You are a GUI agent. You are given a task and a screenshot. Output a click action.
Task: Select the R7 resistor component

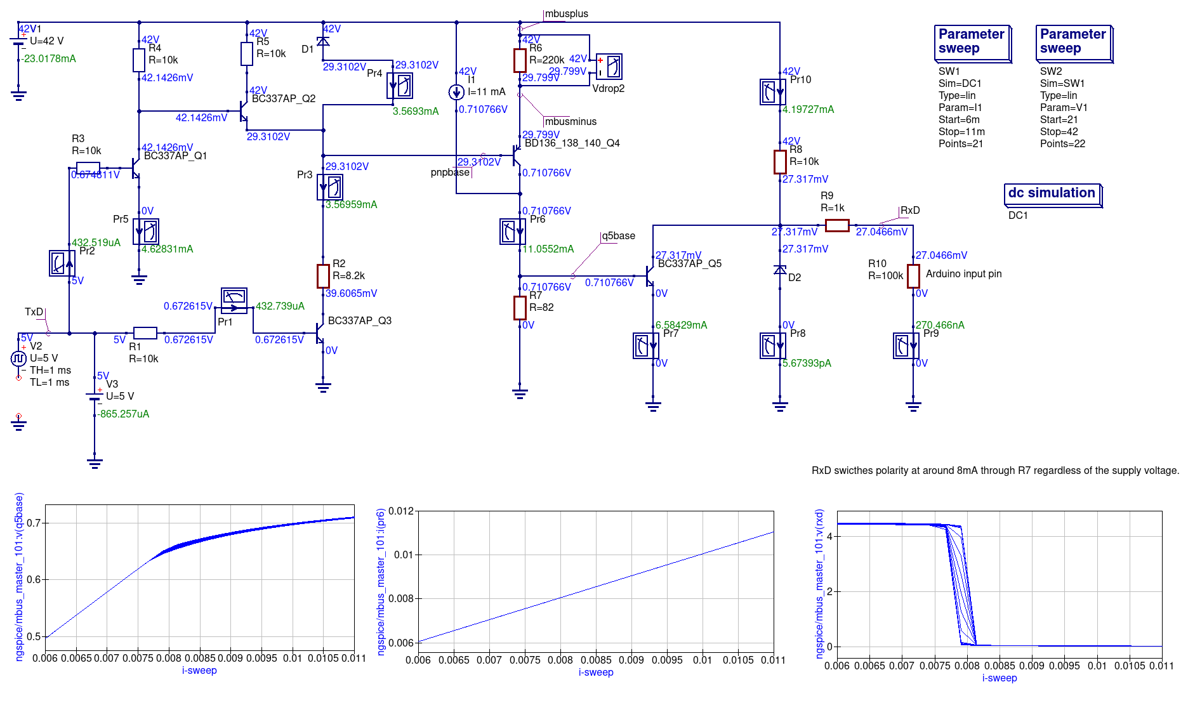click(x=520, y=308)
